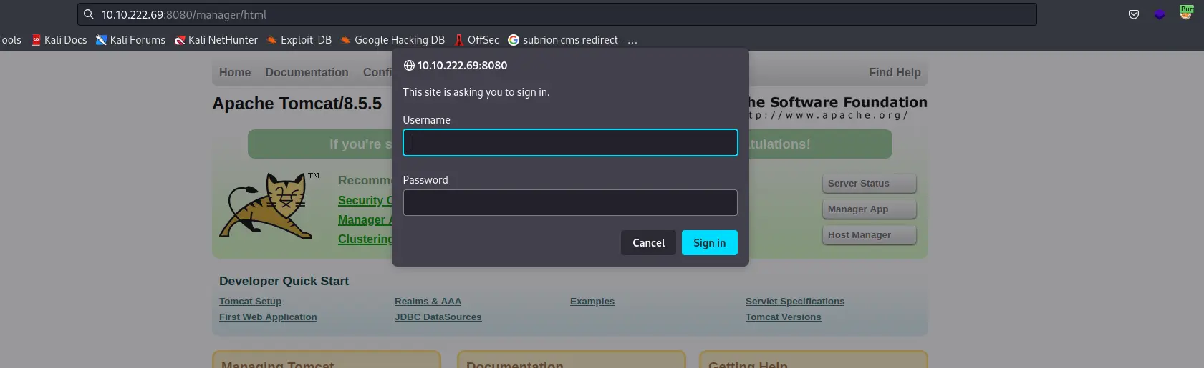
Task: Click the Tomcat cat logo image
Action: [269, 205]
